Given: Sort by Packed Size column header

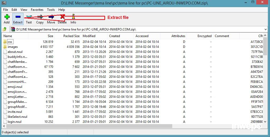Looking at the screenshot, I should pyautogui.click(x=68, y=36).
